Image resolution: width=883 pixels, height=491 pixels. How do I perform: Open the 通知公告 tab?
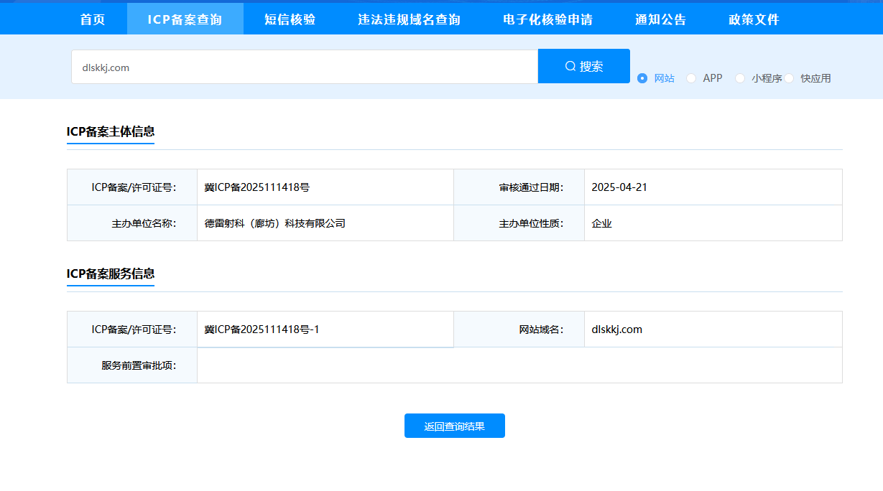pyautogui.click(x=660, y=19)
